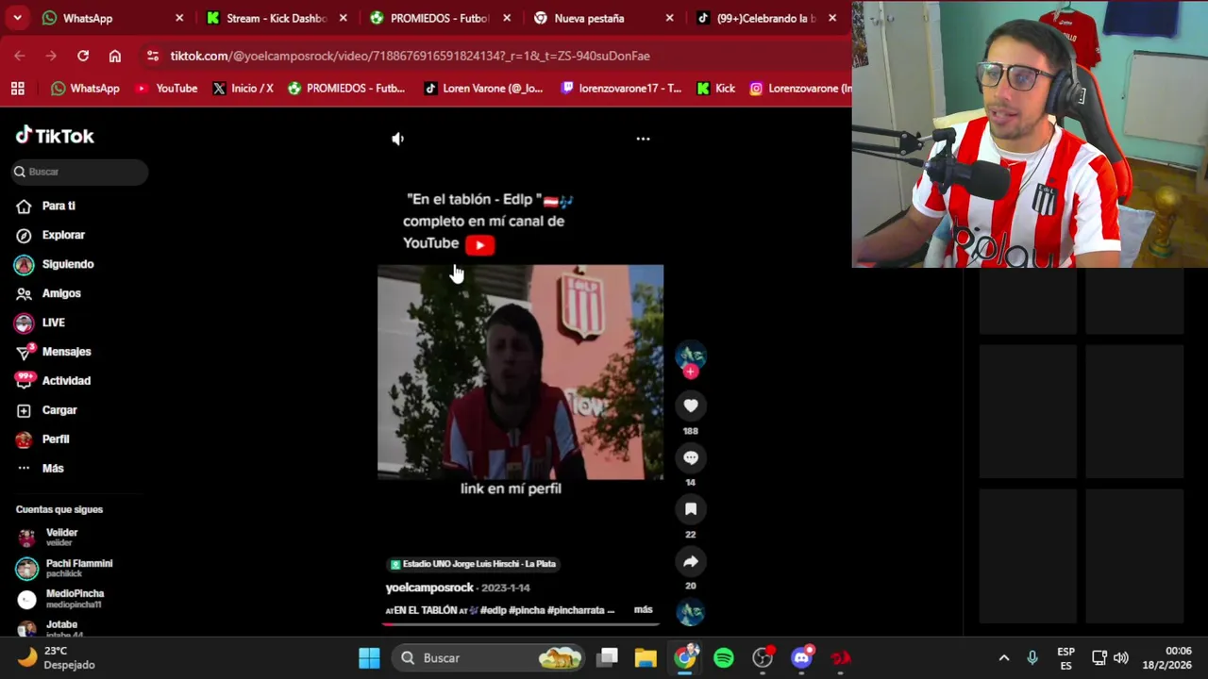Open the WhatsApp bookmark
Screen dimensions: 1208x679
tap(85, 89)
